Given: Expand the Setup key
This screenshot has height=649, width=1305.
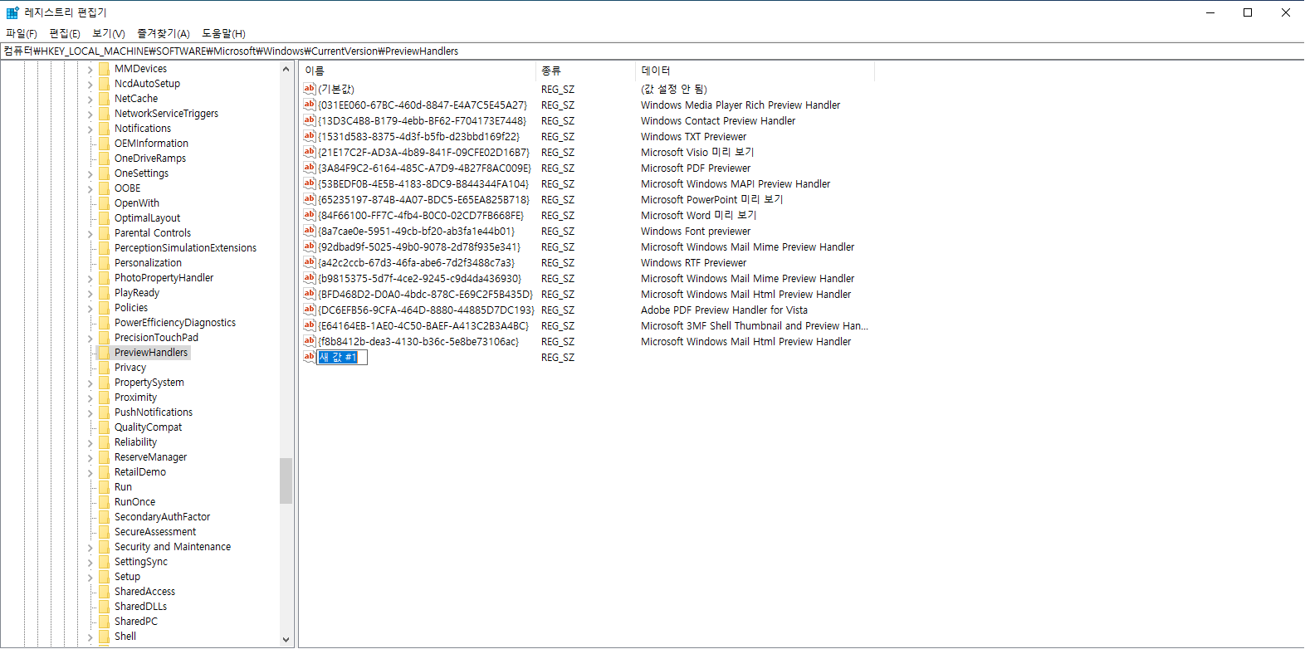Looking at the screenshot, I should (90, 577).
